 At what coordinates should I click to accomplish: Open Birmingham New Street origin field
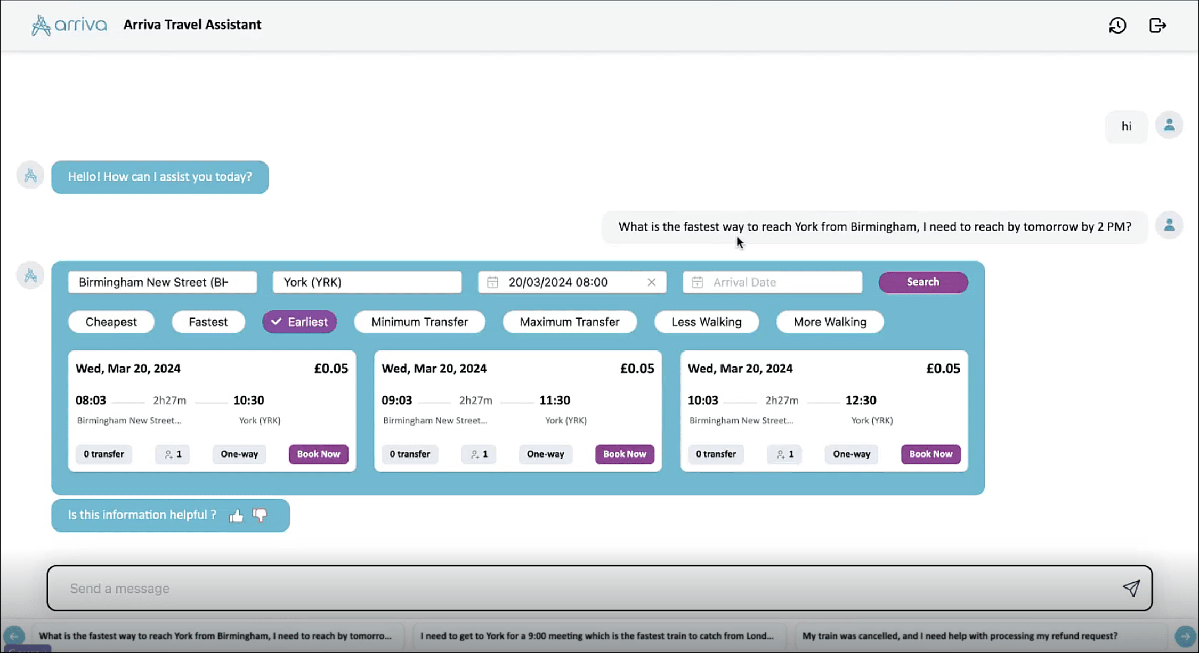click(162, 282)
